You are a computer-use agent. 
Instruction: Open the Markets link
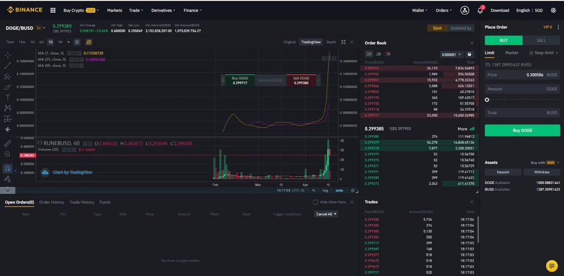click(x=115, y=10)
